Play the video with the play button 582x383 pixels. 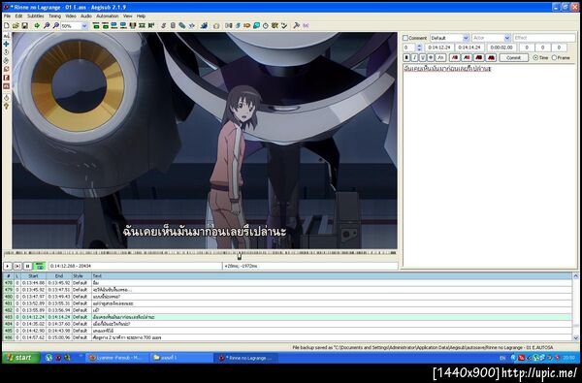[8, 266]
